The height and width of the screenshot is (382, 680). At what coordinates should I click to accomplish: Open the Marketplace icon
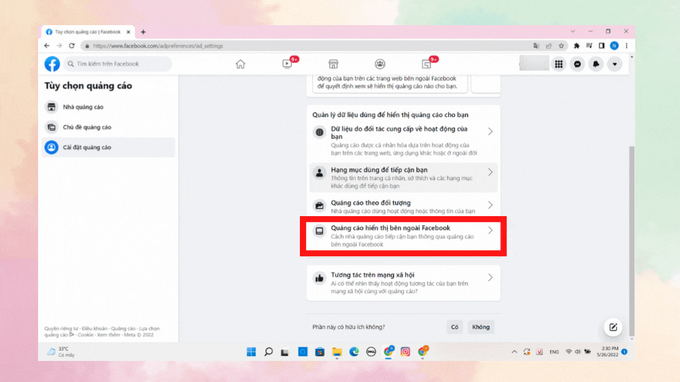pyautogui.click(x=333, y=64)
